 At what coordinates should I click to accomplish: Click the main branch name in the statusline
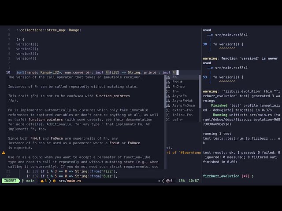[x=30, y=181]
